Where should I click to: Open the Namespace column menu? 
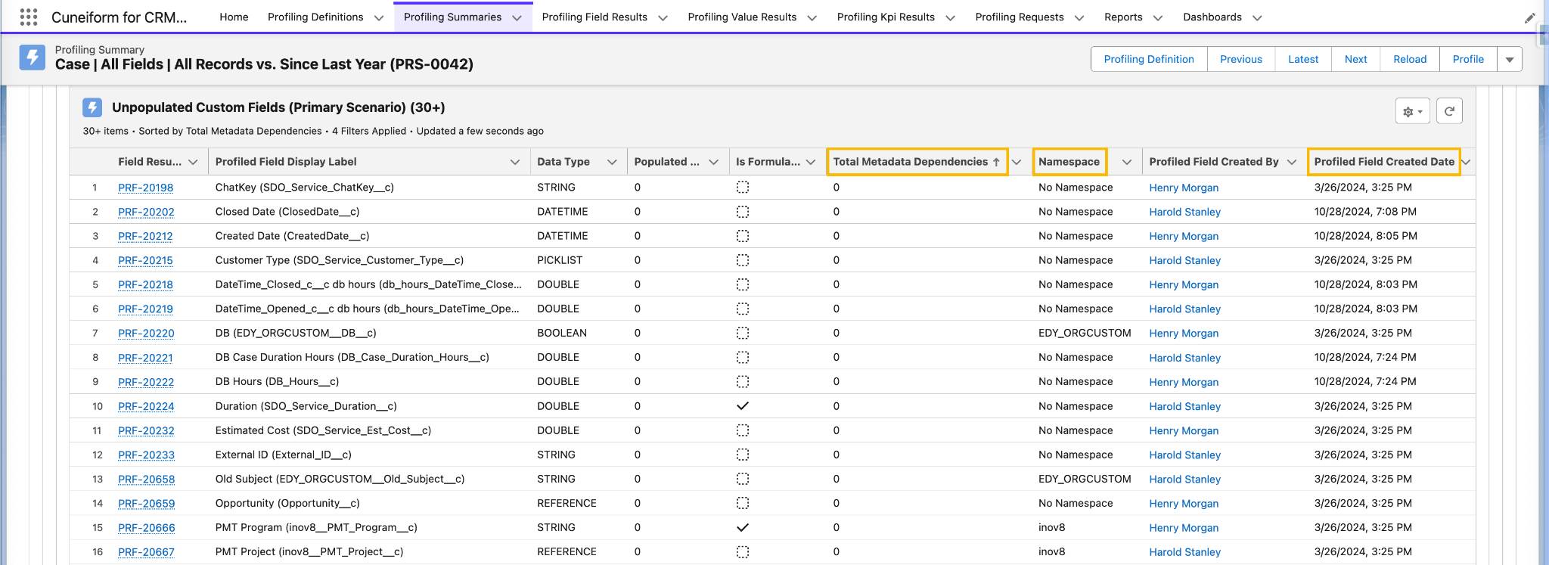pyautogui.click(x=1127, y=162)
